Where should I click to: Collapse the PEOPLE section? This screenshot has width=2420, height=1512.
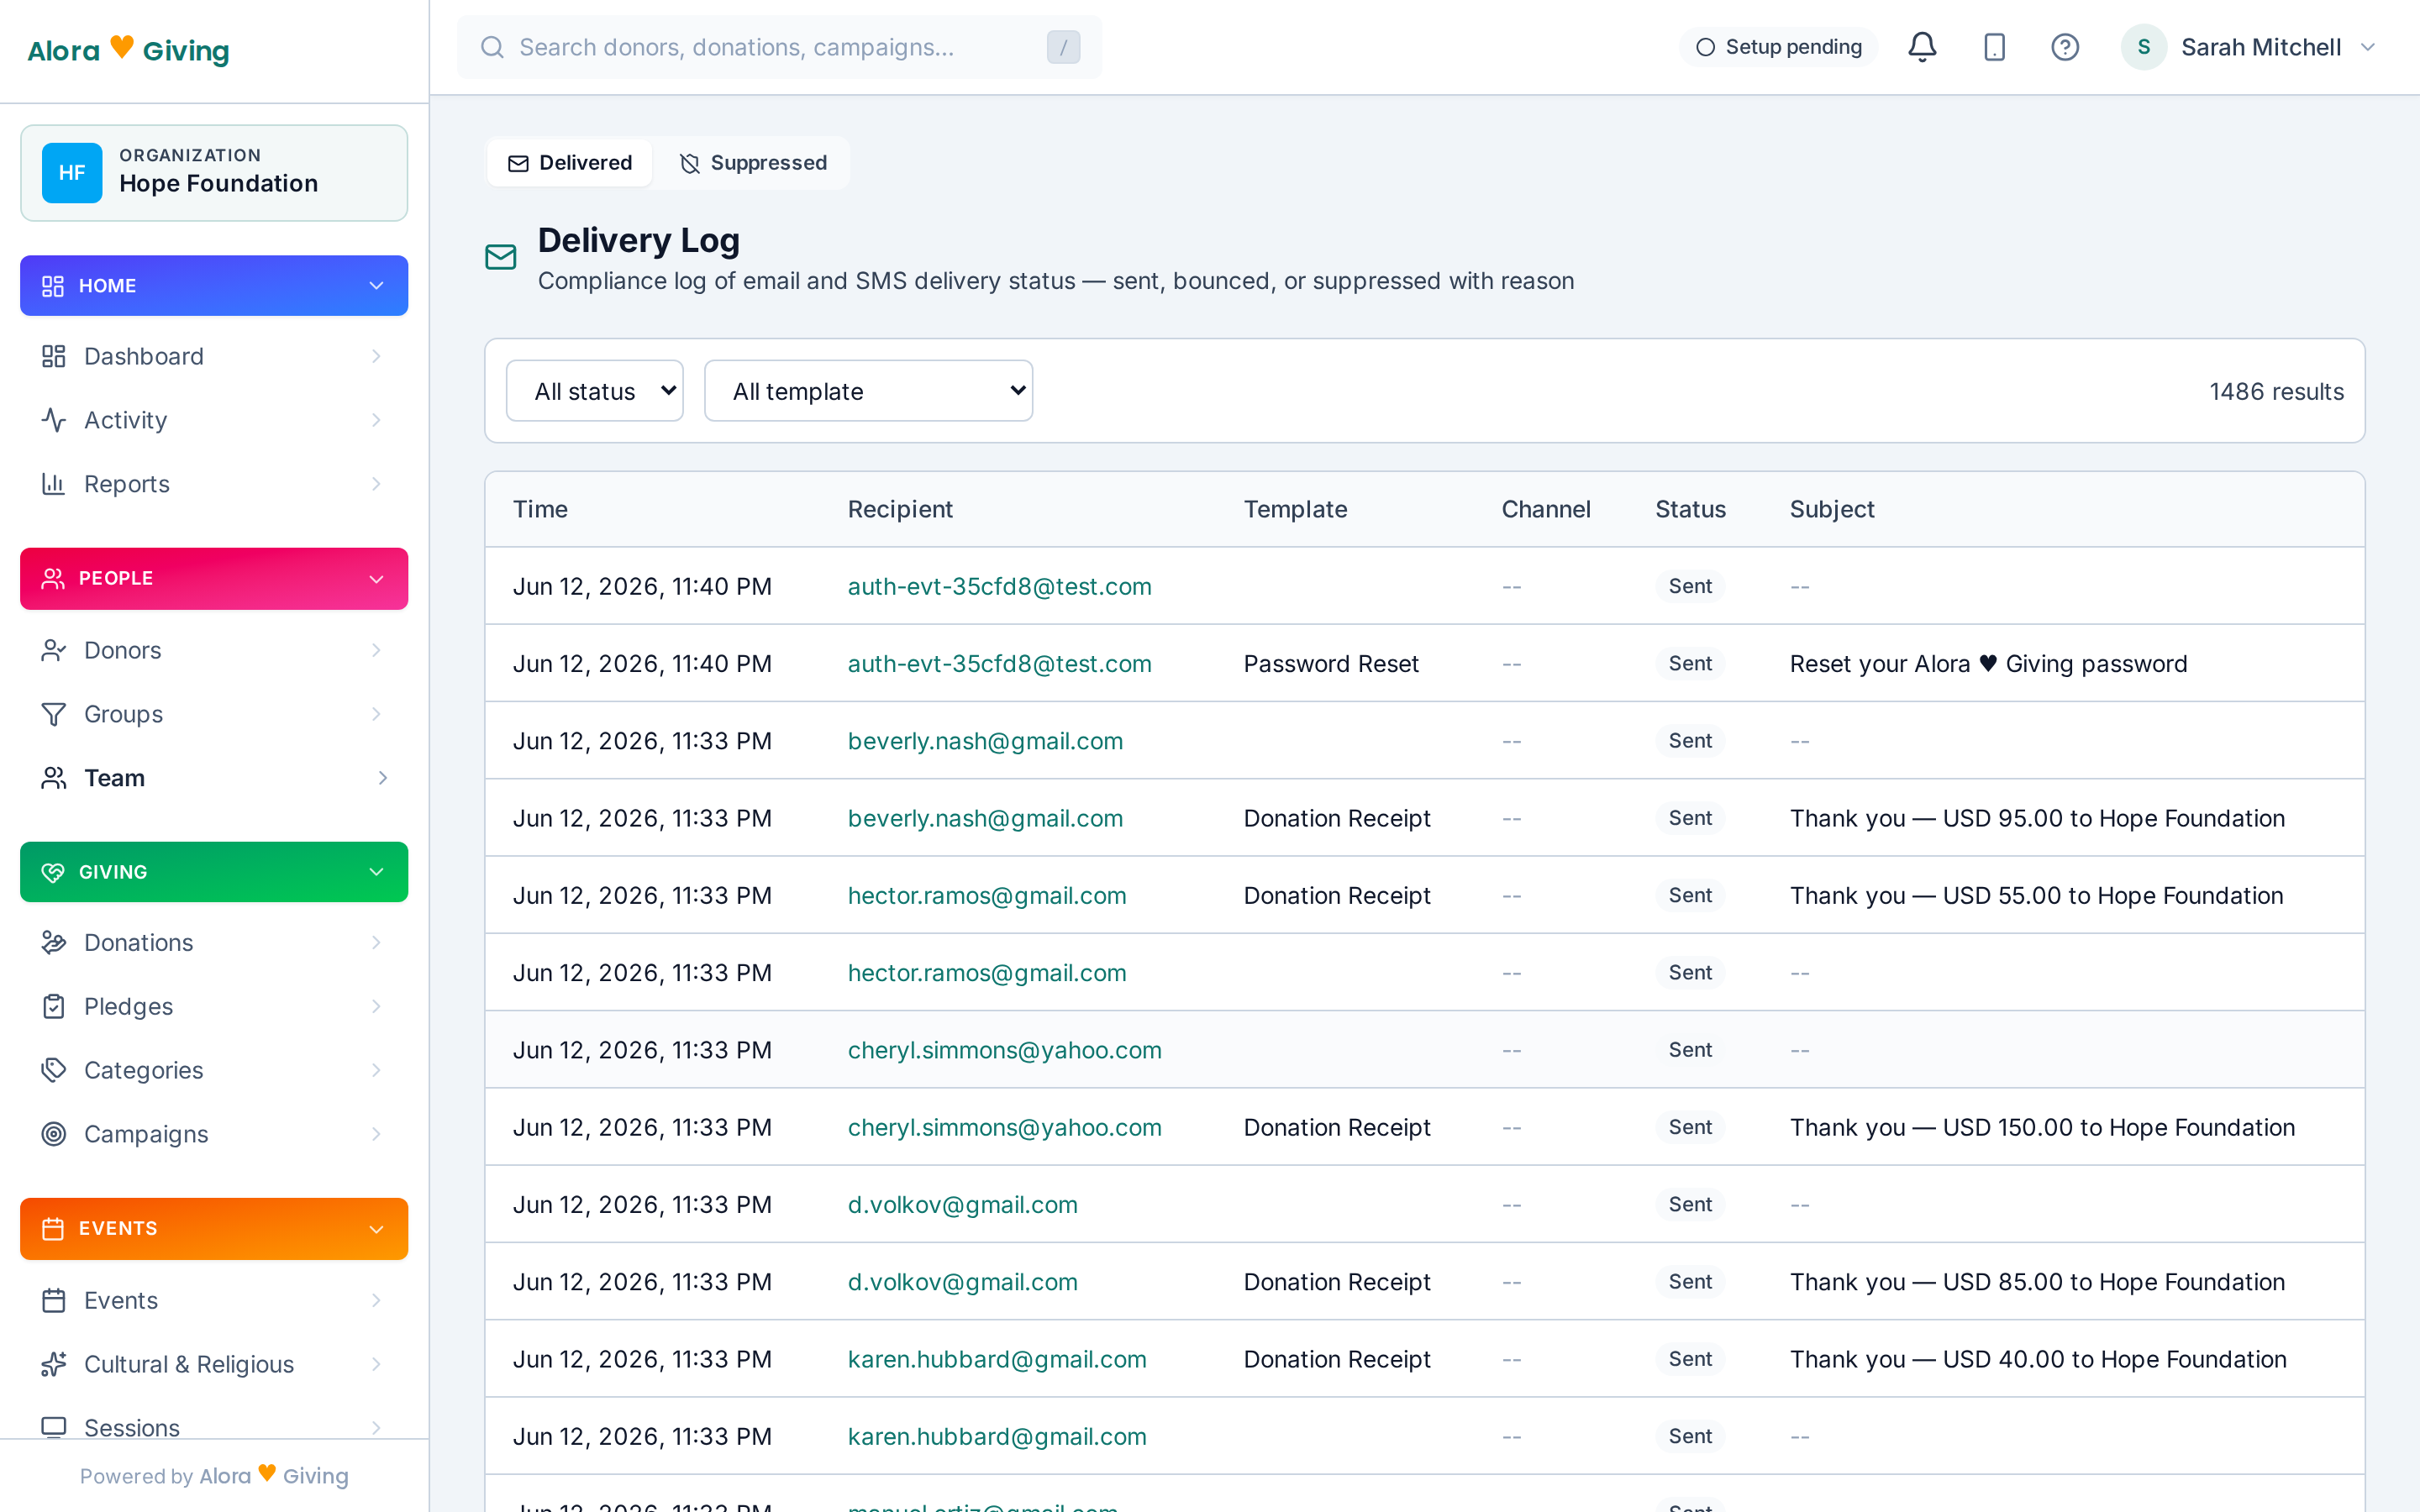[214, 578]
